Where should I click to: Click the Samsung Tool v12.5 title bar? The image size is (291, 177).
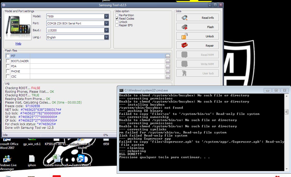[112, 5]
